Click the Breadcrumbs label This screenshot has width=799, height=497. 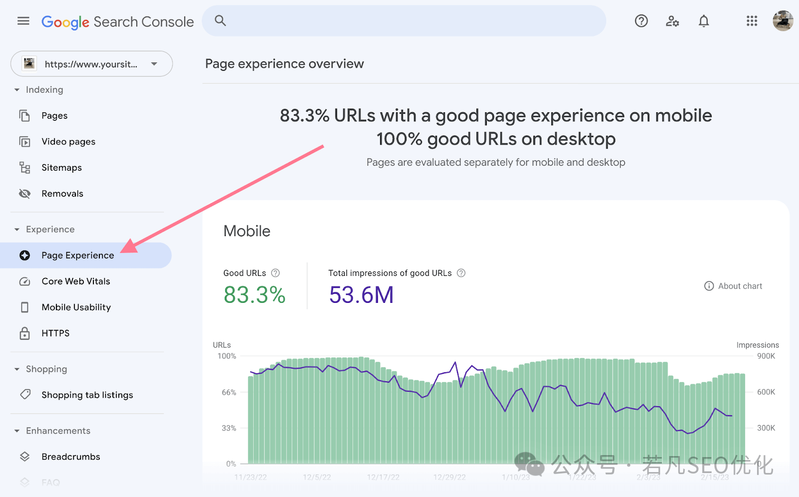pyautogui.click(x=71, y=457)
